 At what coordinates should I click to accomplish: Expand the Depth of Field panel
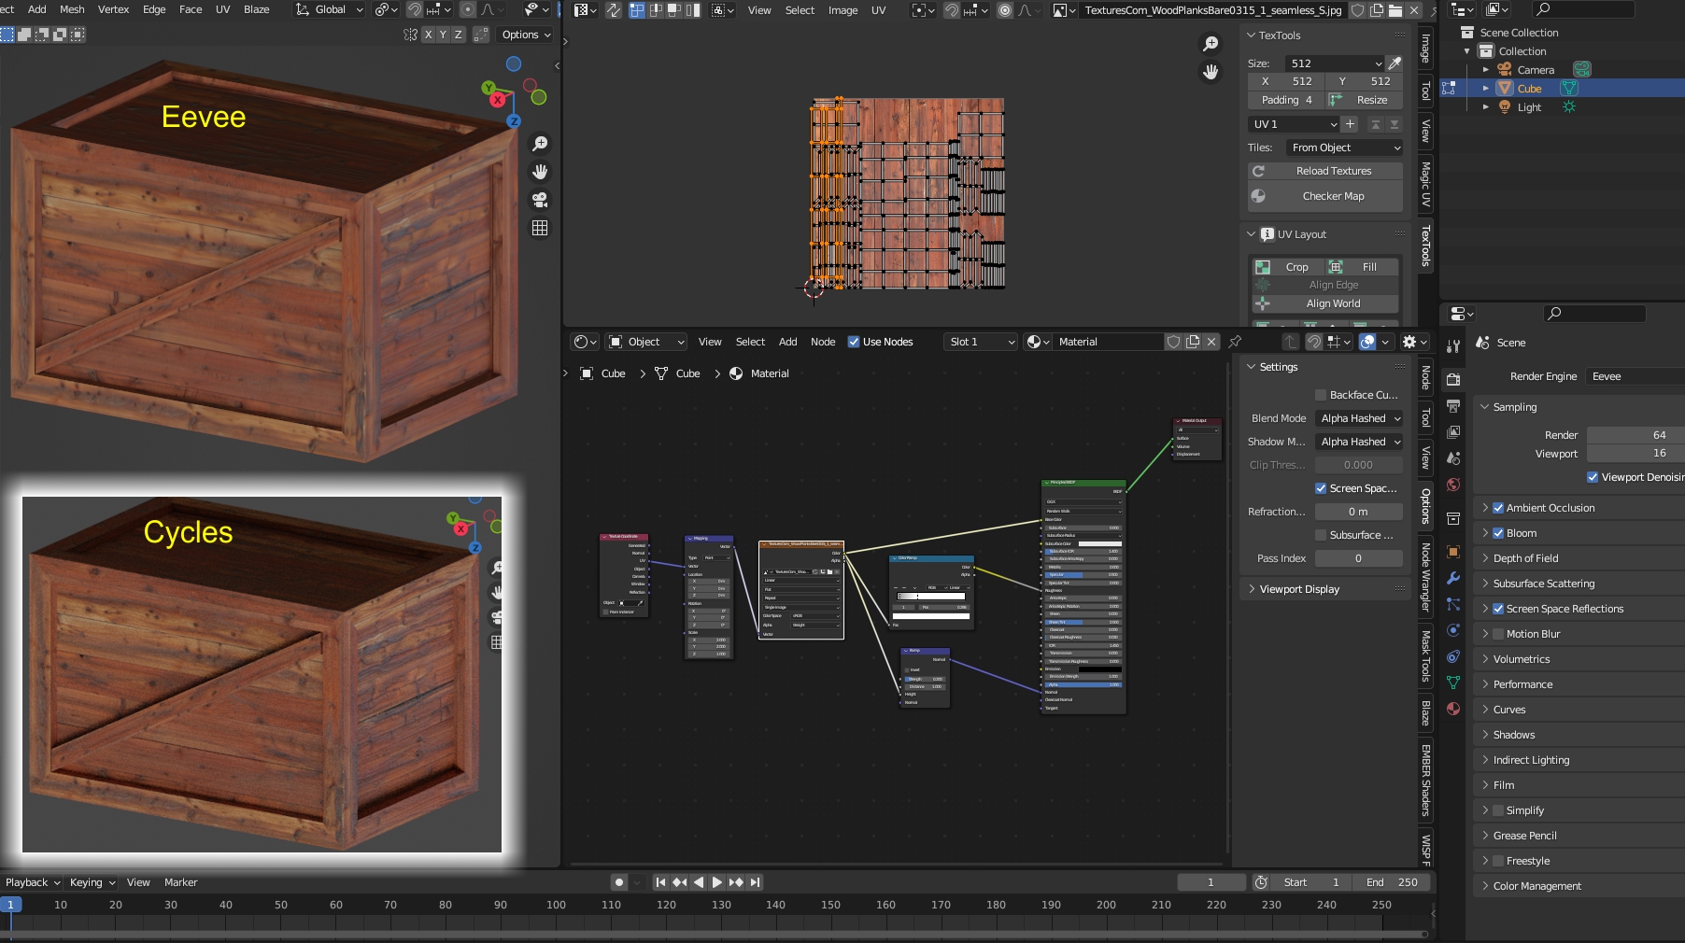1525,558
